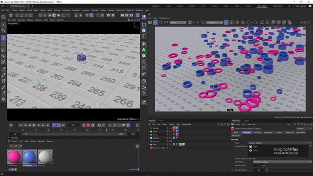
Task: Open the Tags menu in Object Manager
Action: [x=178, y=124]
